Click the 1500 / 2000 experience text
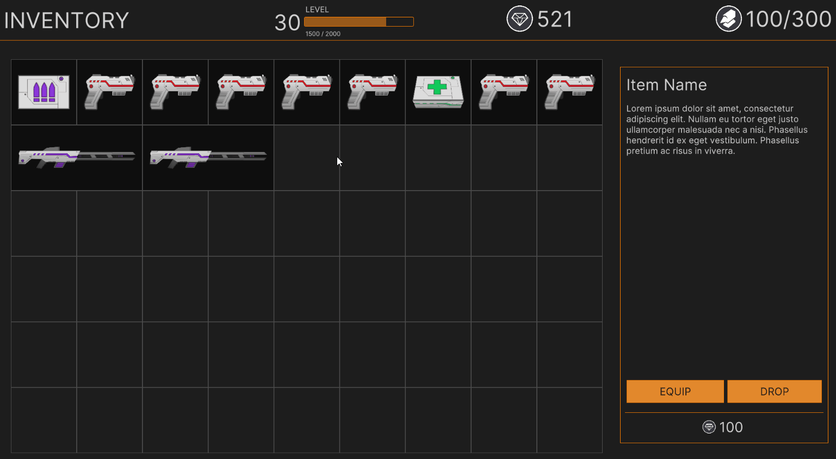Screen dimensions: 836x459 coord(323,34)
